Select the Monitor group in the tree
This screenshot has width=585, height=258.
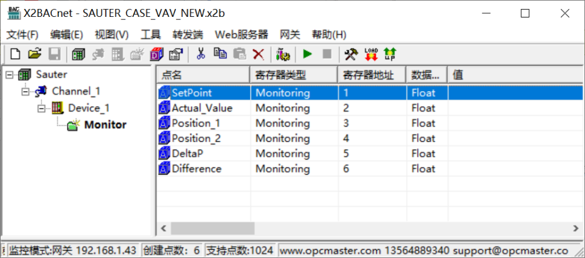click(105, 125)
